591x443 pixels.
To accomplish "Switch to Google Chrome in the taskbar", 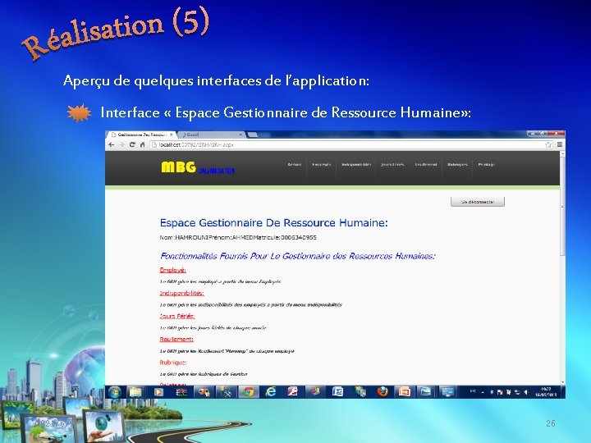I will pyautogui.click(x=248, y=392).
